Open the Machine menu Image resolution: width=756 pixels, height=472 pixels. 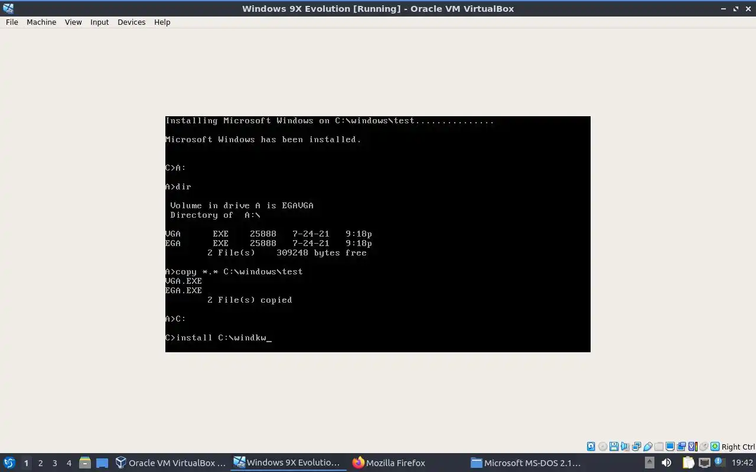[41, 22]
